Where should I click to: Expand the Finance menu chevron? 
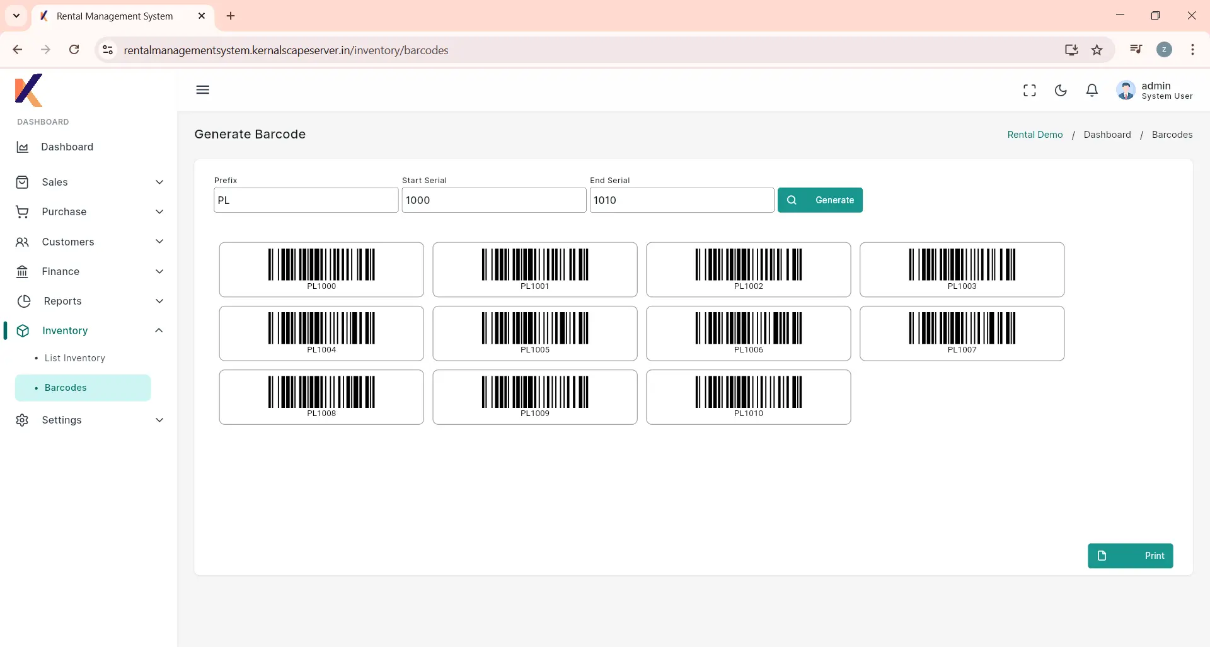[x=159, y=272]
